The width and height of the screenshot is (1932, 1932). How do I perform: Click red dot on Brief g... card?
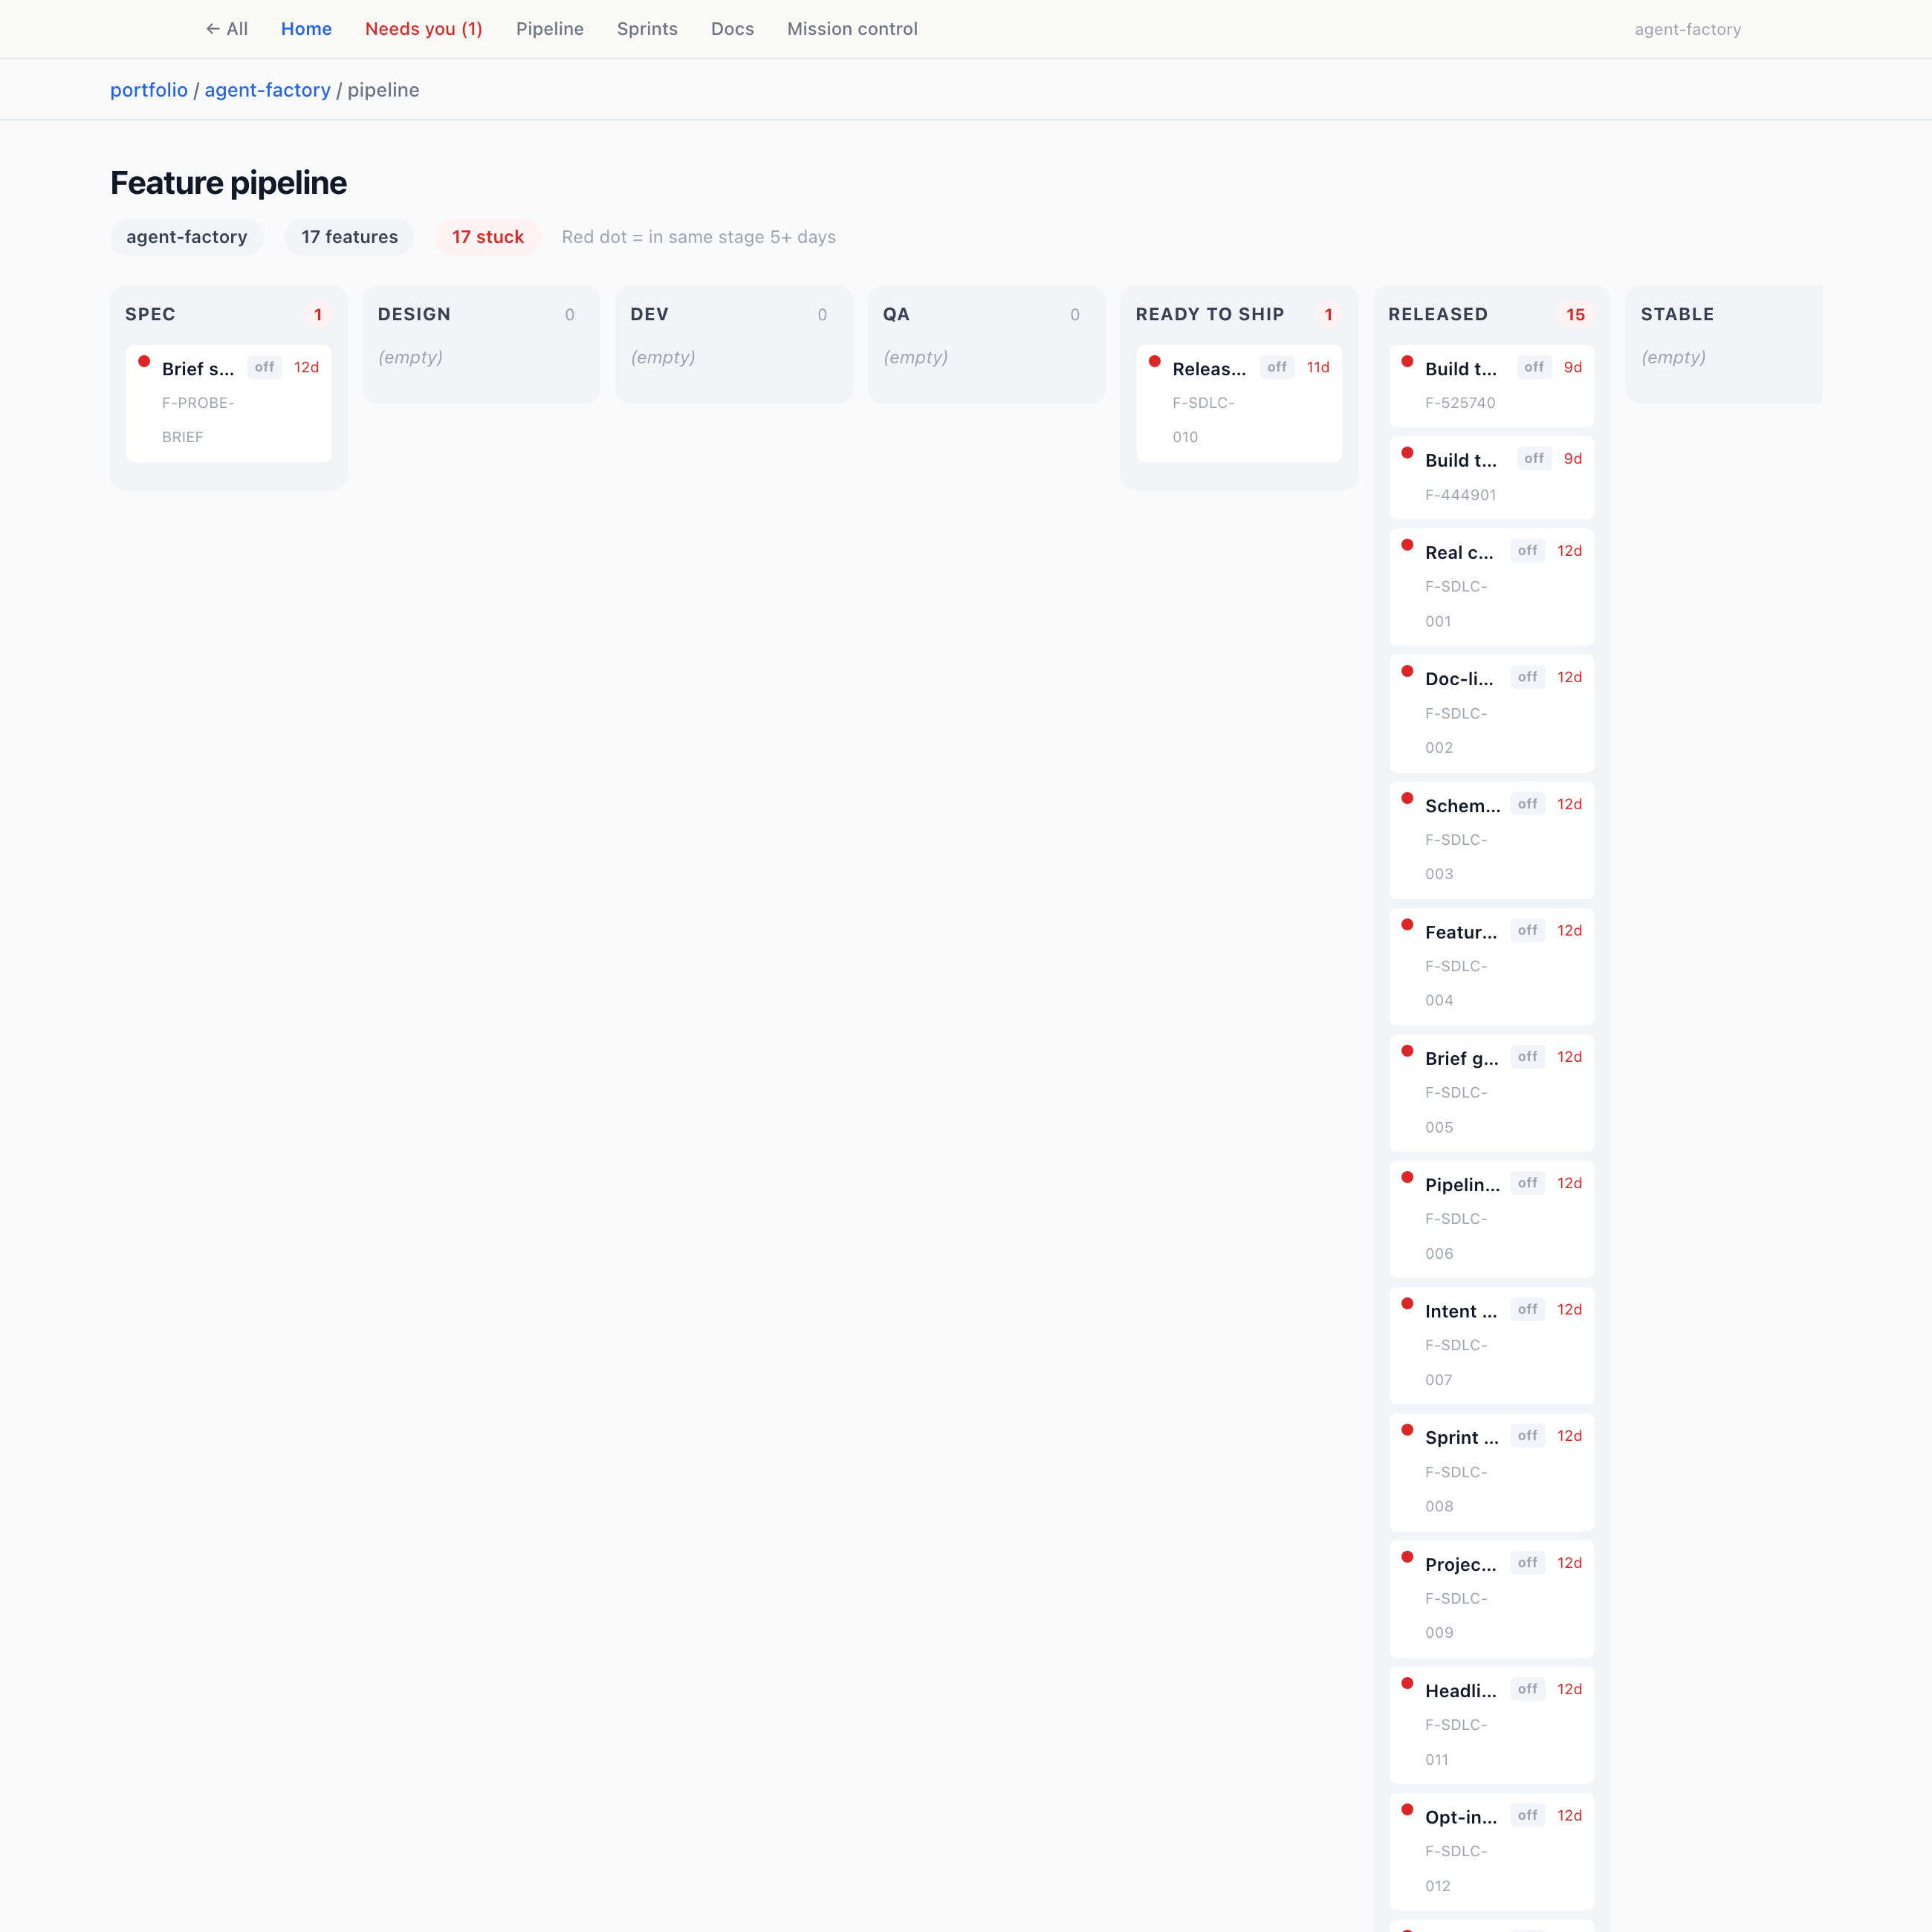[1407, 1051]
